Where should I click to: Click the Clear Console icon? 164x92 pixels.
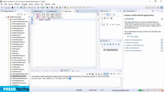coord(96,74)
